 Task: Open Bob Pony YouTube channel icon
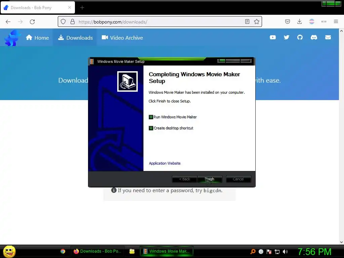click(273, 38)
